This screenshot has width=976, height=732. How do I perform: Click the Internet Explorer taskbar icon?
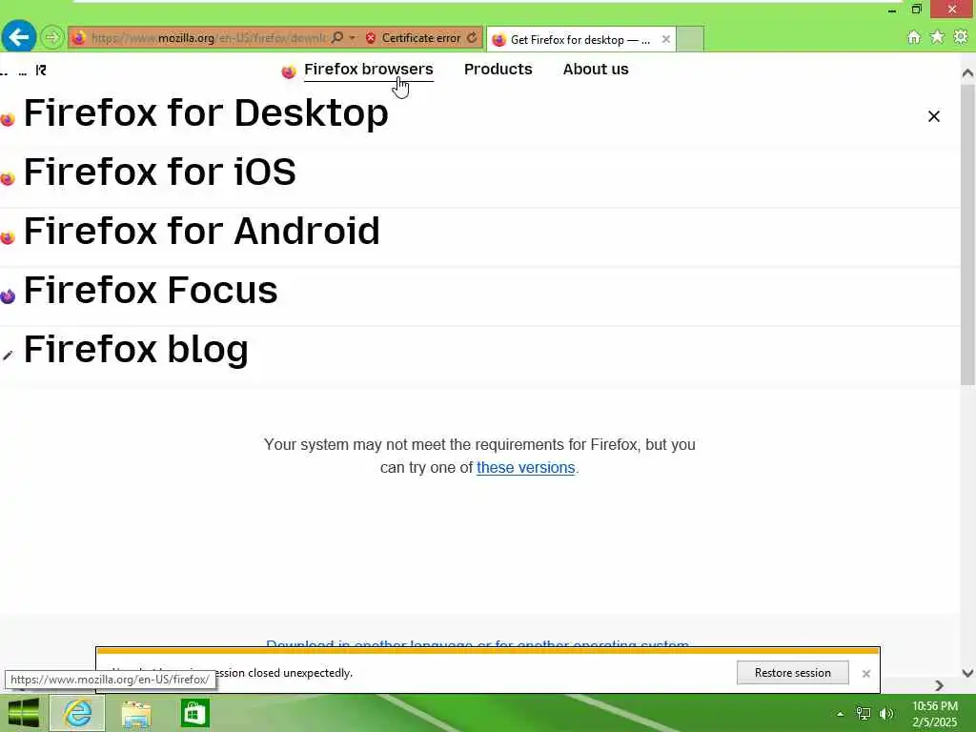(x=77, y=713)
